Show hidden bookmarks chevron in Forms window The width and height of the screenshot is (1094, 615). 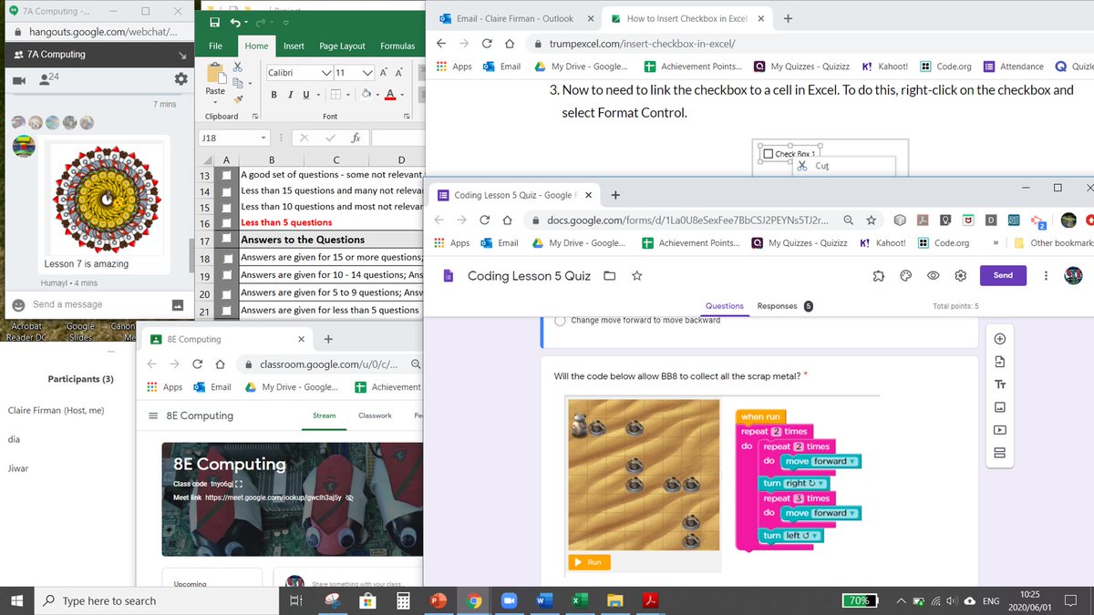click(995, 243)
